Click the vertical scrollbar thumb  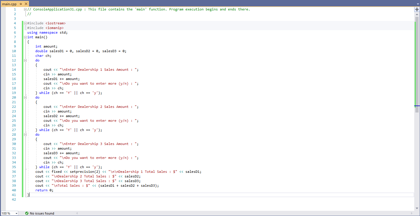pos(417,64)
